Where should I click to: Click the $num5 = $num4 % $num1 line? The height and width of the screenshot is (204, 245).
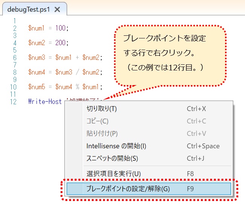[65, 87]
